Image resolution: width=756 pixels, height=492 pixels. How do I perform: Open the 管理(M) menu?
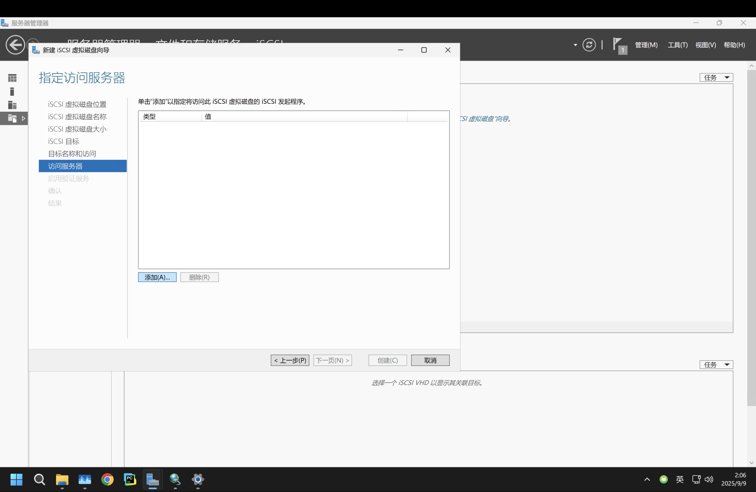point(646,45)
